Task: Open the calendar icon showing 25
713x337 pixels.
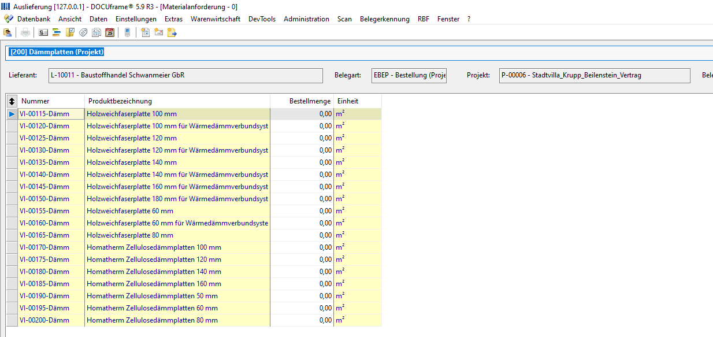Action: 110,32
